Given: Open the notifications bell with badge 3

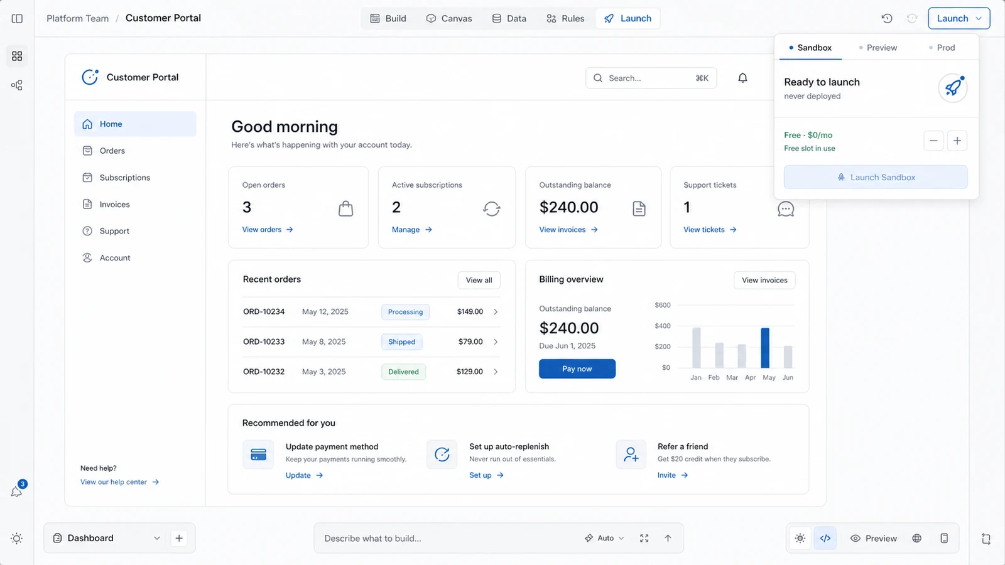Looking at the screenshot, I should 17,491.
